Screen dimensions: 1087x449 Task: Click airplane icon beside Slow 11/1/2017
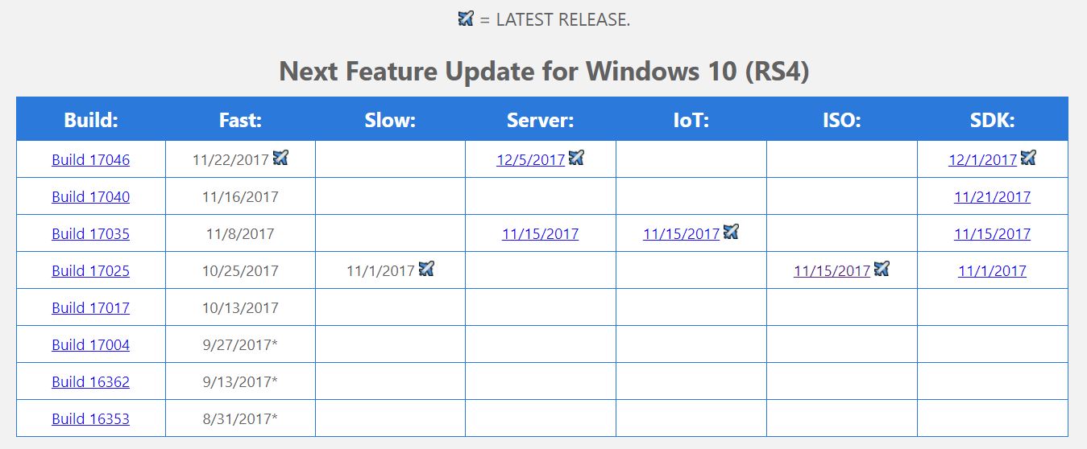click(426, 269)
